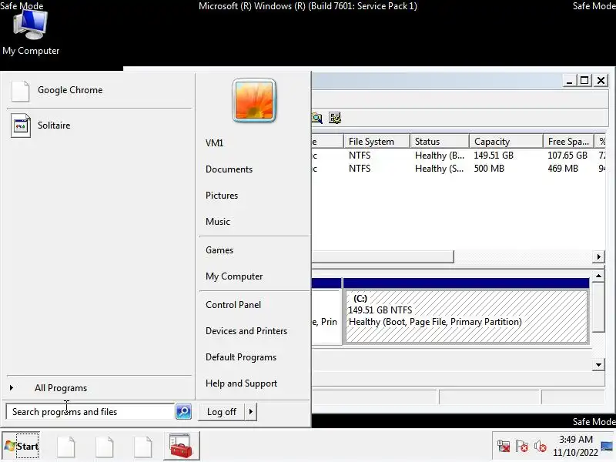Minimize the Disk Management window

(x=569, y=81)
